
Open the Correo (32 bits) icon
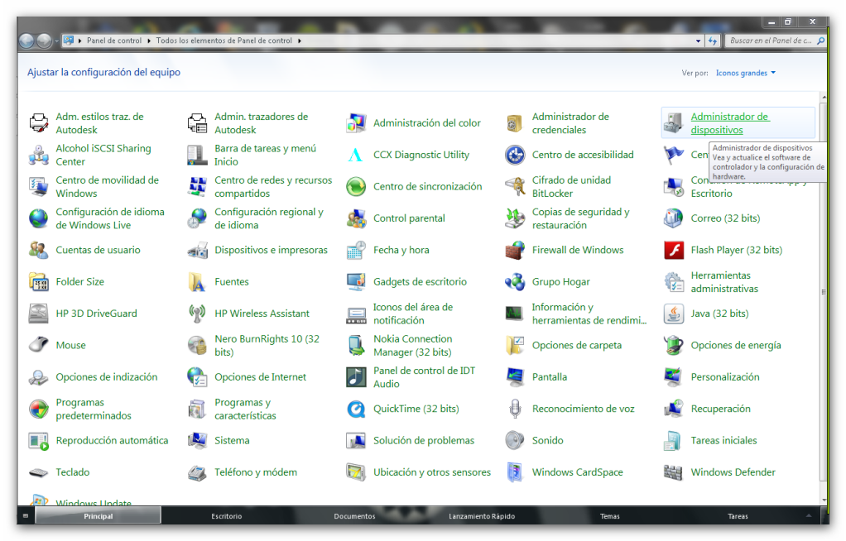pyautogui.click(x=673, y=218)
